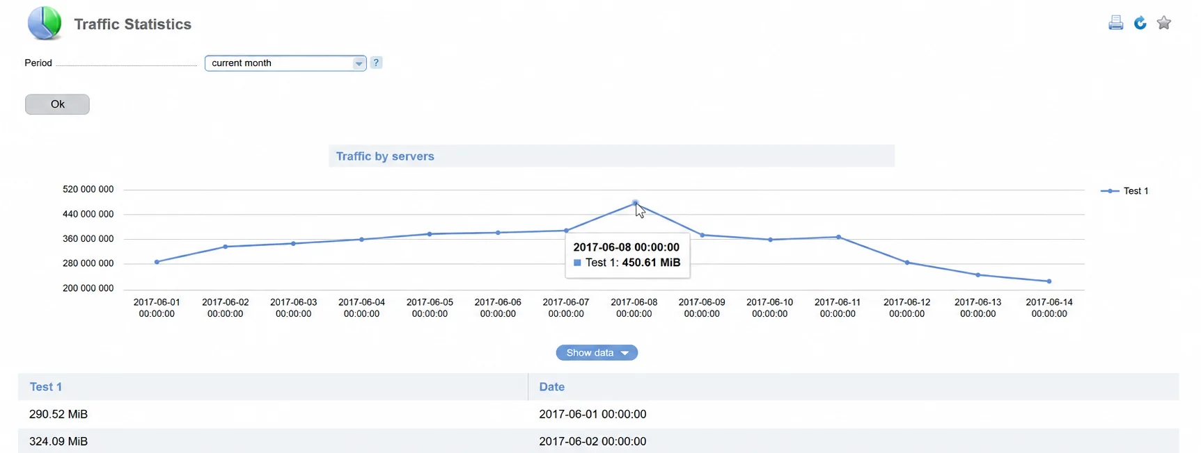Click the 2017-06-12 data point on chart
Image resolution: width=1201 pixels, height=453 pixels.
tap(906, 263)
